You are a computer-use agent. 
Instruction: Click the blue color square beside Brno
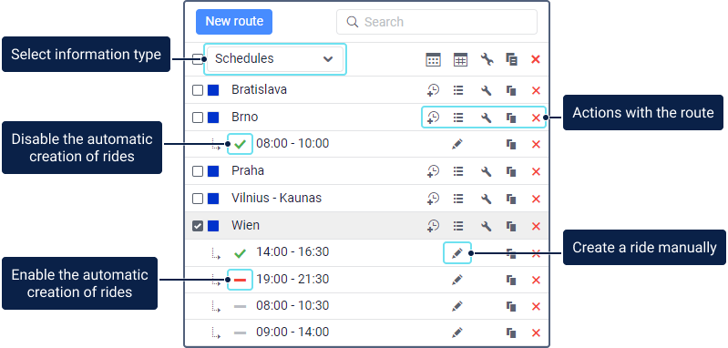(x=213, y=118)
